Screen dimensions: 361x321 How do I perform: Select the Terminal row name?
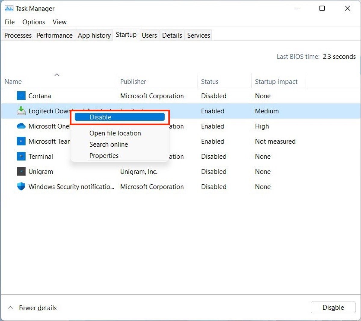pos(41,157)
